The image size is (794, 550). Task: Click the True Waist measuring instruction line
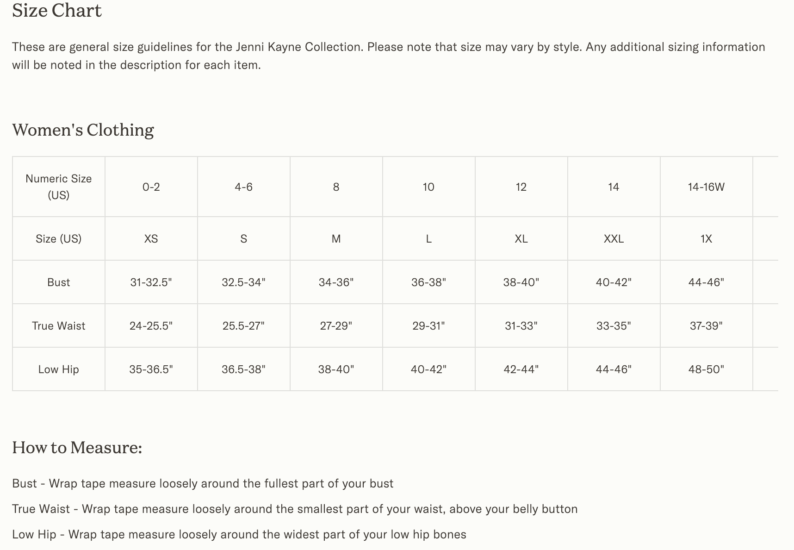tap(295, 509)
